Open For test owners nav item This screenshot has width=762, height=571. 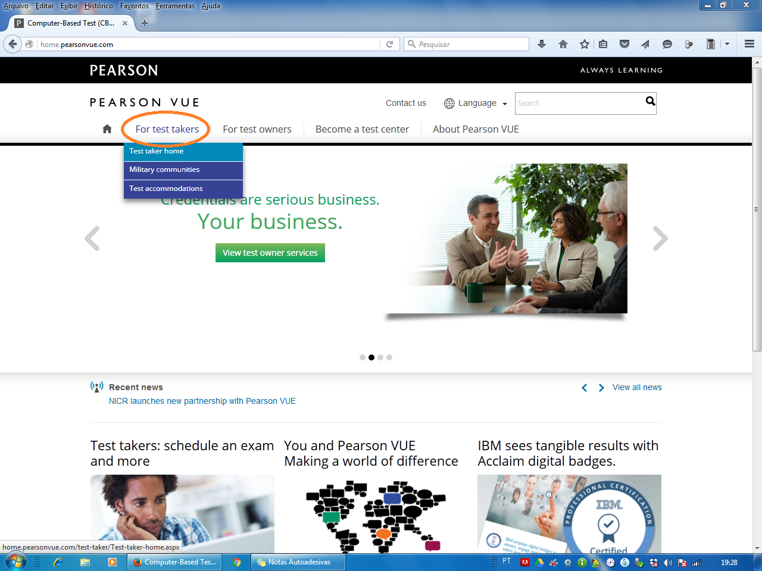pos(257,129)
